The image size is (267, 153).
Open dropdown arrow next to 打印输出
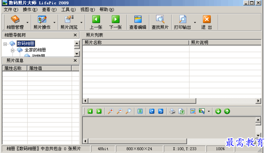click(x=195, y=23)
